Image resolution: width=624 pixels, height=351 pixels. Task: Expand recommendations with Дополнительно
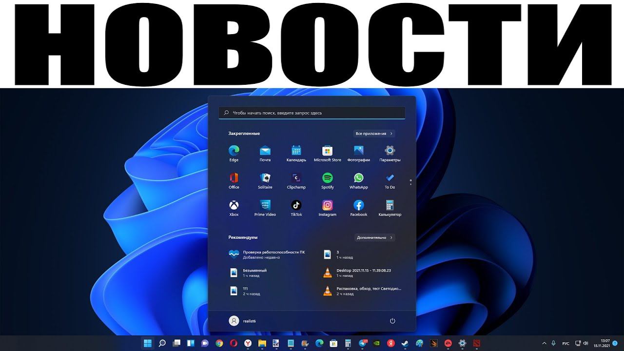pyautogui.click(x=374, y=237)
